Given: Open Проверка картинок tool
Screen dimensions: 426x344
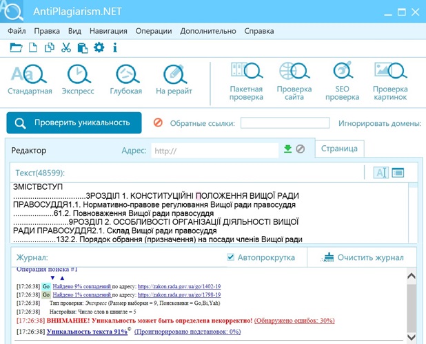Looking at the screenshot, I should click(390, 81).
